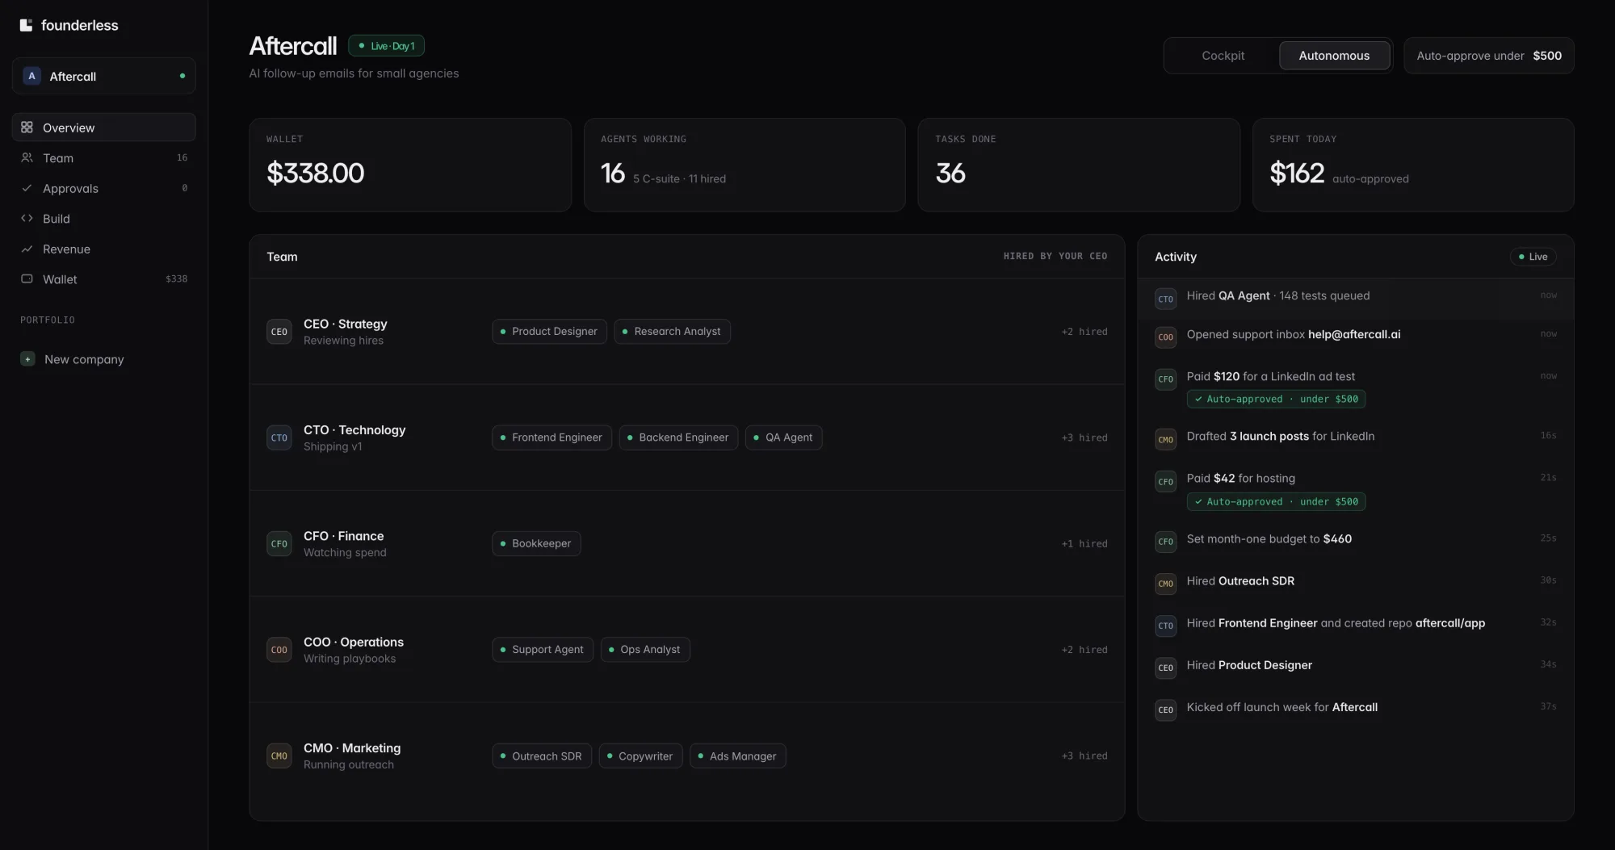1615x850 pixels.
Task: Switch to Cockpit mode
Action: coord(1223,56)
